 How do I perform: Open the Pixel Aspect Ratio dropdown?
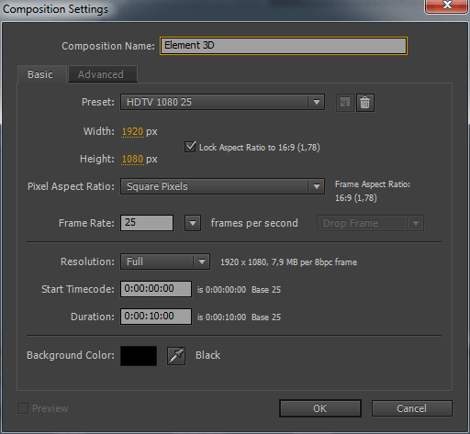pos(222,186)
